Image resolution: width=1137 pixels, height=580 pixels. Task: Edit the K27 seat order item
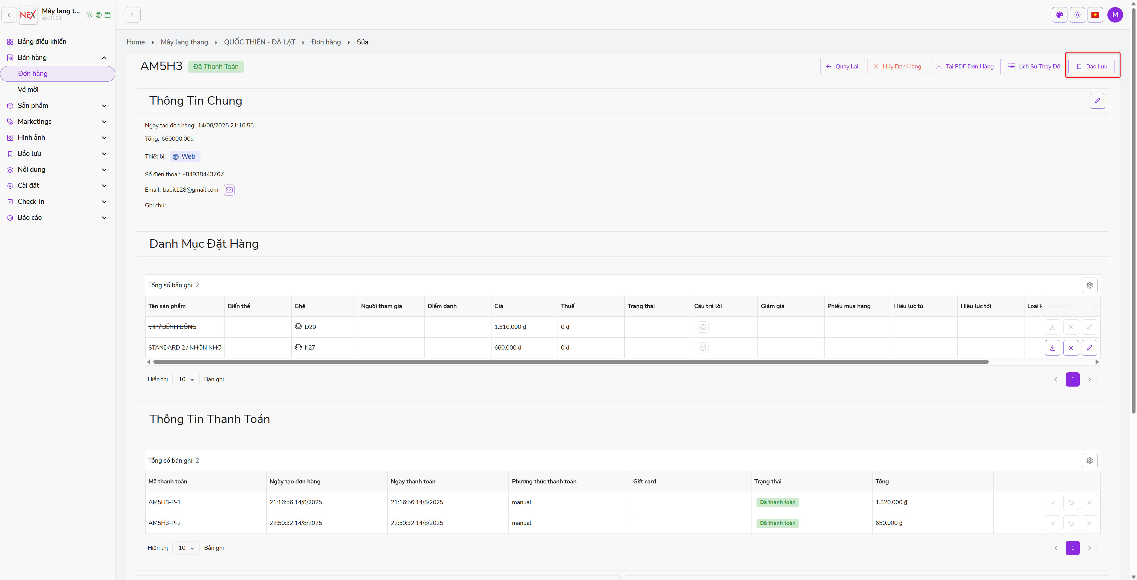(1089, 348)
